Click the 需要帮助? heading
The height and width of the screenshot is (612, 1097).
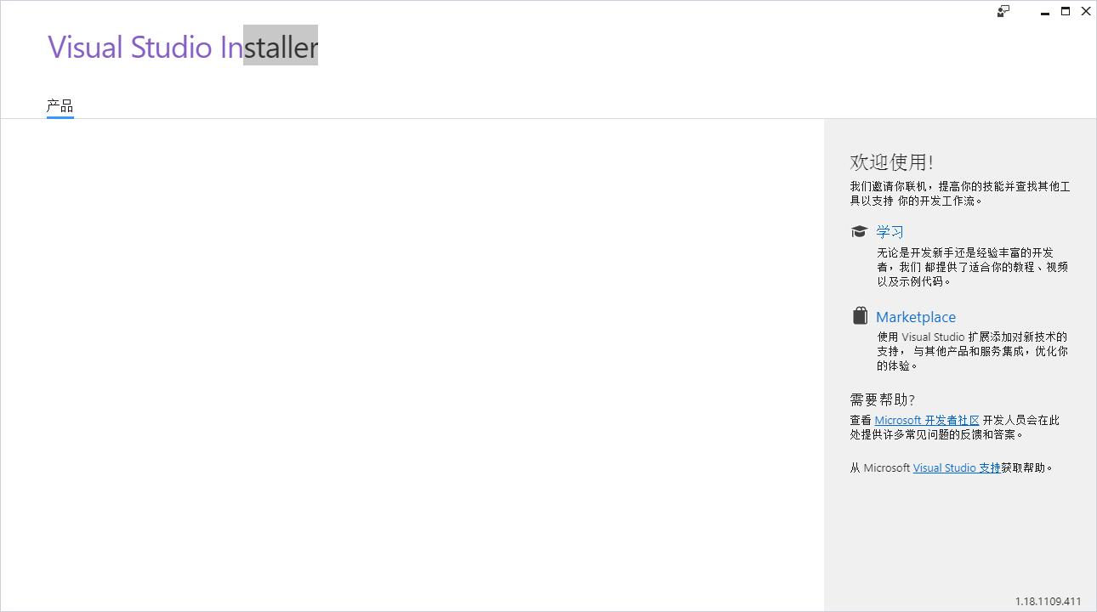(x=882, y=399)
